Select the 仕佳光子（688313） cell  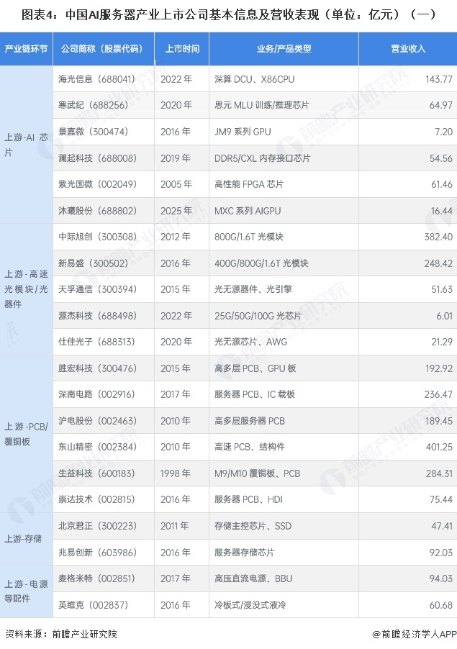tap(104, 342)
